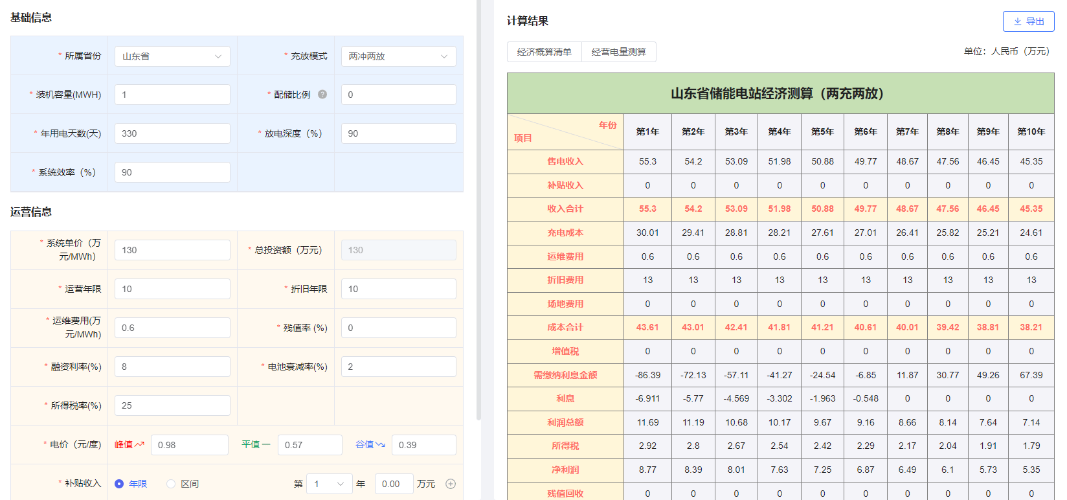
Task: Switch to the 经营电量测算 tab
Action: click(x=619, y=52)
